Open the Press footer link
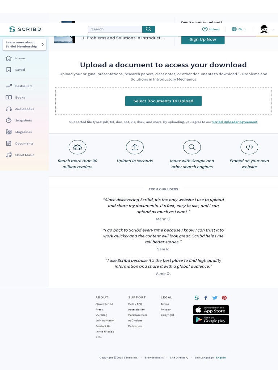Viewport: 278px width, 370px height. tap(99, 310)
